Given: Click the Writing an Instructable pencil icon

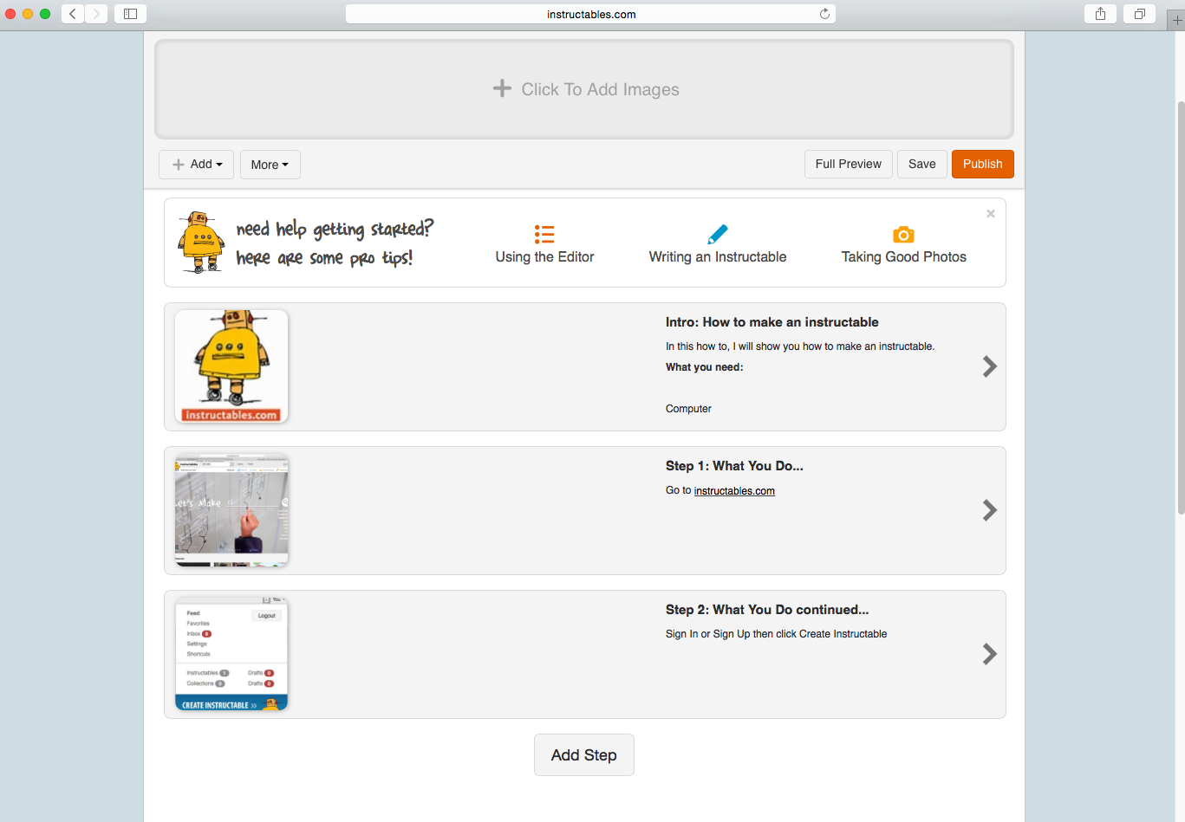Looking at the screenshot, I should pyautogui.click(x=718, y=234).
